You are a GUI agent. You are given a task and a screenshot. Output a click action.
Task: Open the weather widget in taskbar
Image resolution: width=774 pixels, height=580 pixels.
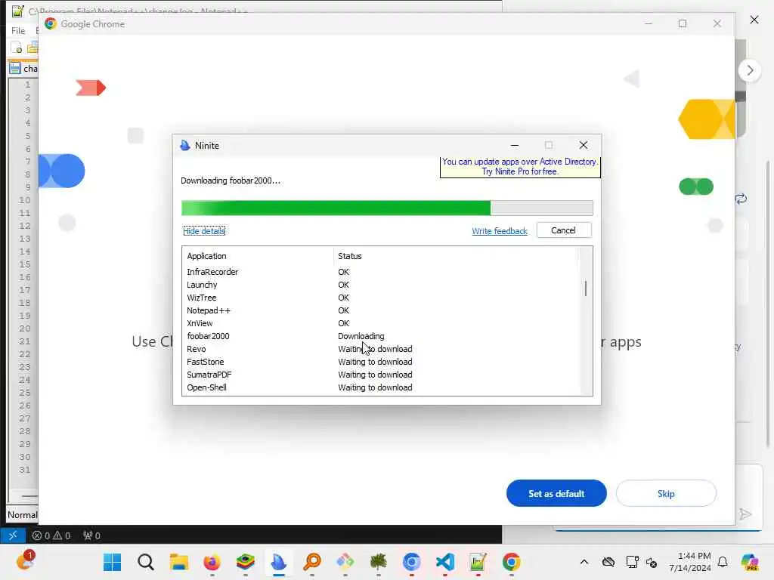pyautogui.click(x=26, y=561)
